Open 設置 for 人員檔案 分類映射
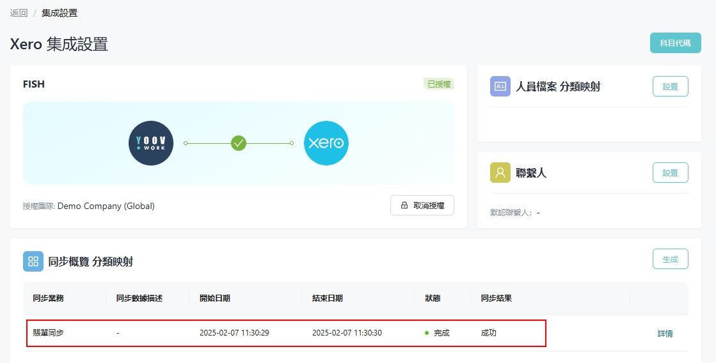 tap(671, 86)
